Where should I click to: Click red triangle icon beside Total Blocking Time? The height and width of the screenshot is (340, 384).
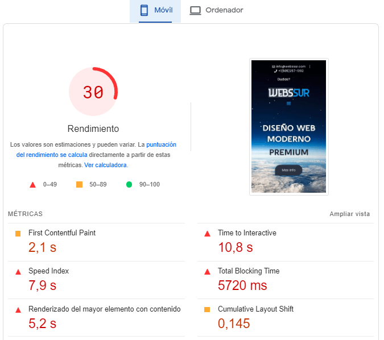[207, 271]
